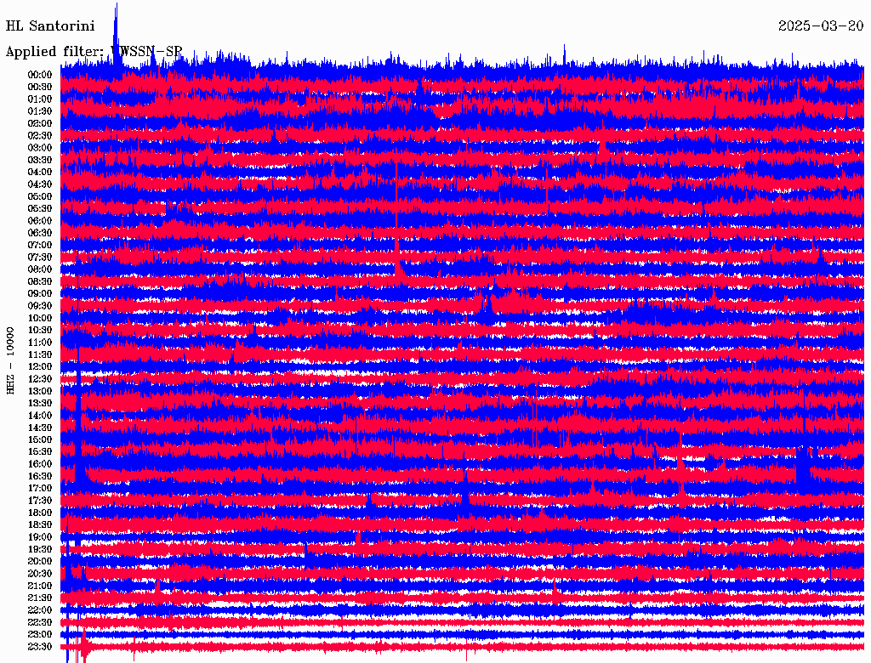871x663 pixels.
Task: Select the 12:00 time label
Action: (x=40, y=367)
